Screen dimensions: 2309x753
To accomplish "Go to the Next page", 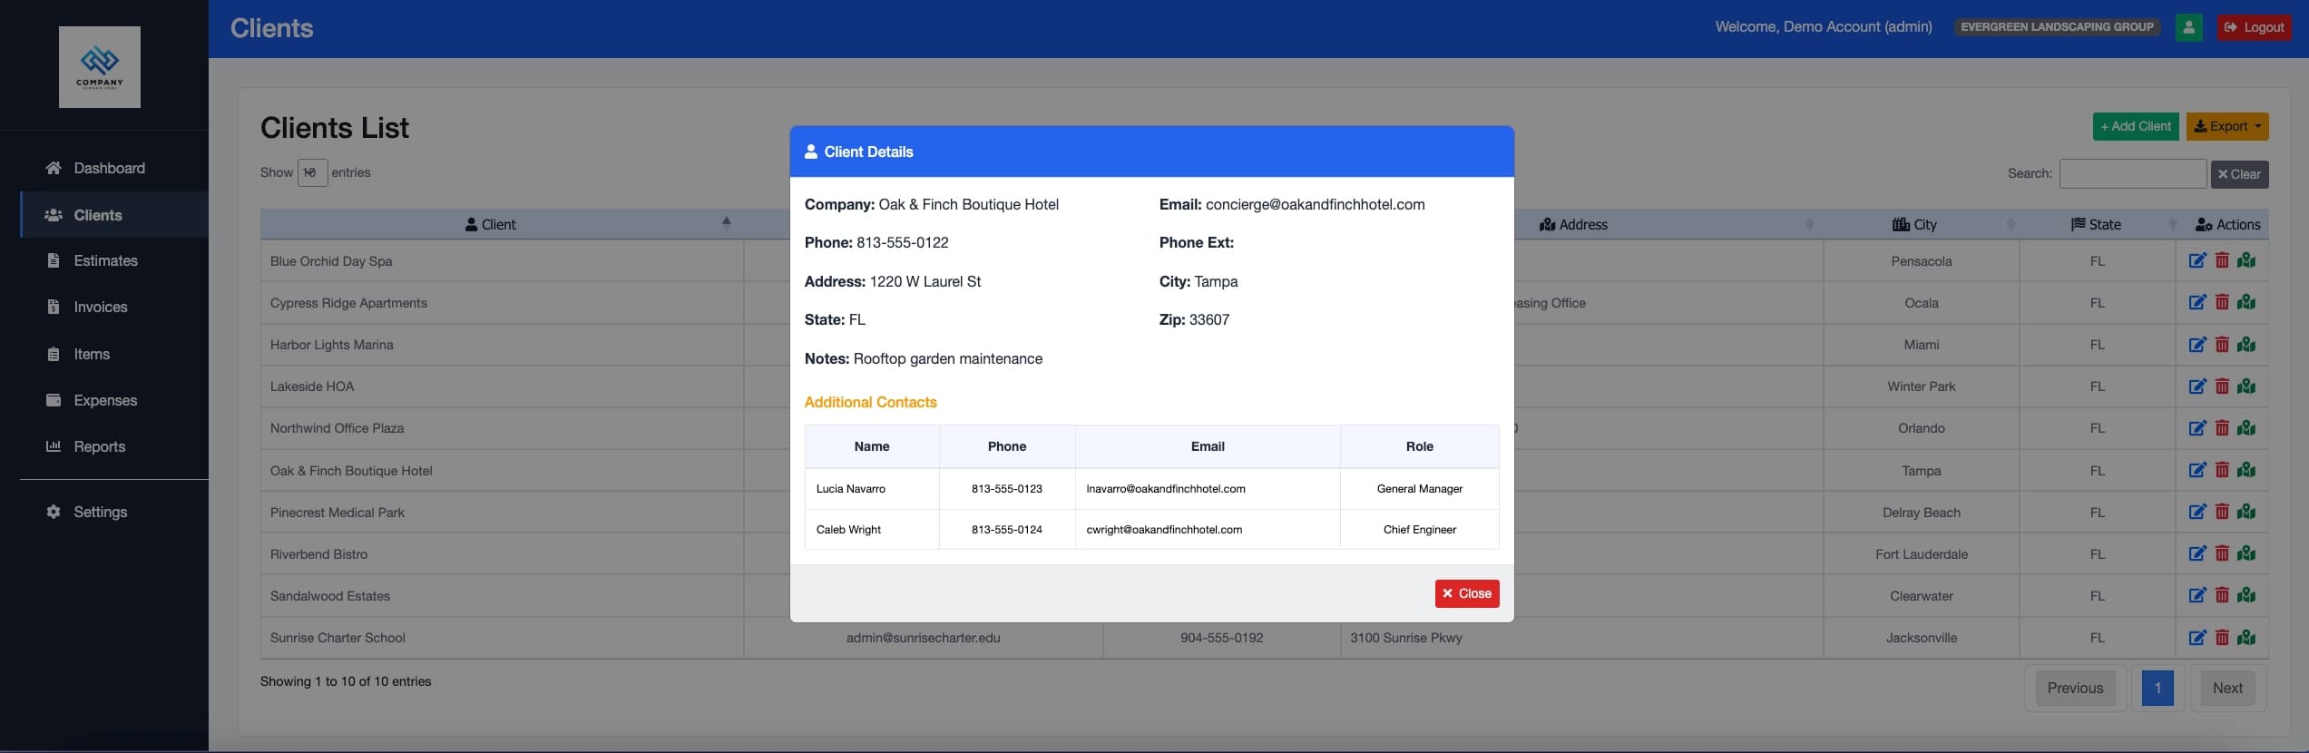I will [x=2227, y=688].
